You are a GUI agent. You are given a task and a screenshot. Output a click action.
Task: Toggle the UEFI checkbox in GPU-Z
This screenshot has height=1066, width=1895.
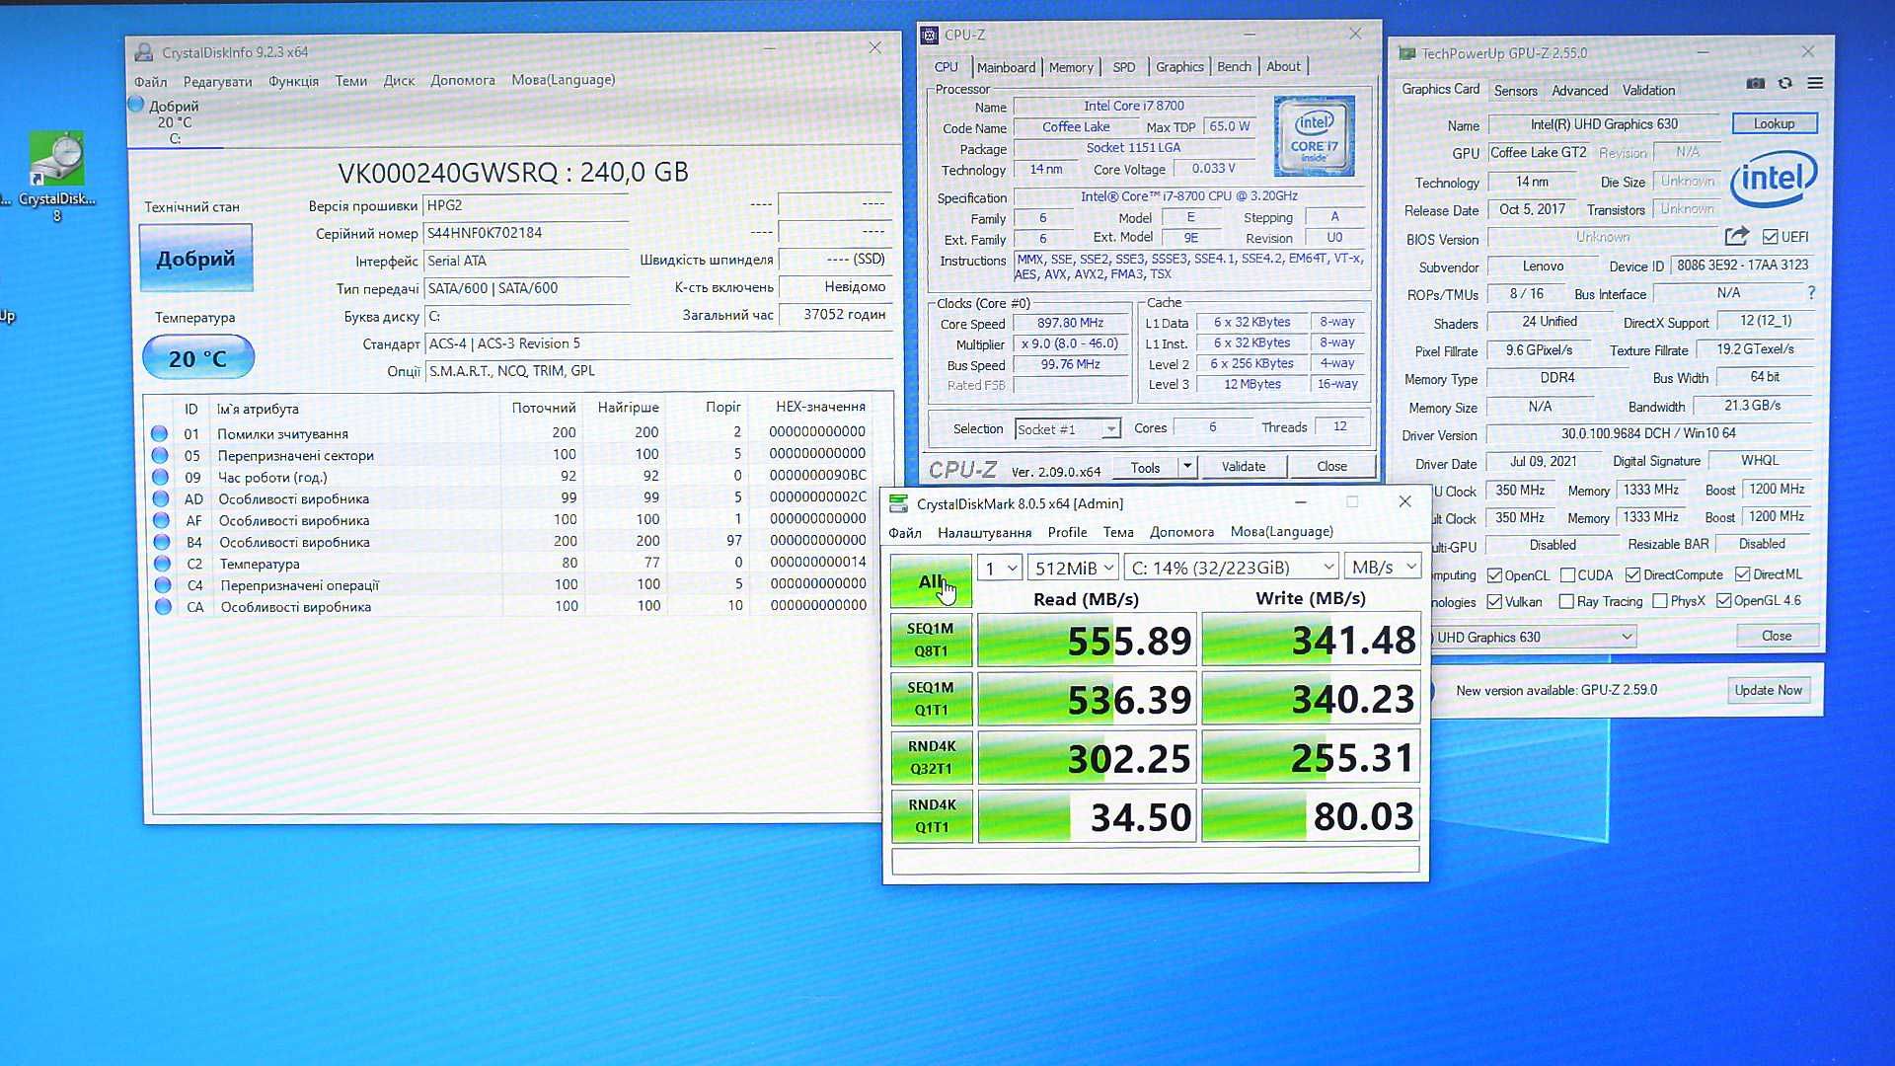tap(1770, 237)
